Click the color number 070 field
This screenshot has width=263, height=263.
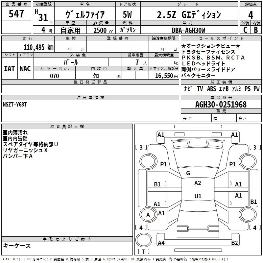pyautogui.click(x=54, y=76)
